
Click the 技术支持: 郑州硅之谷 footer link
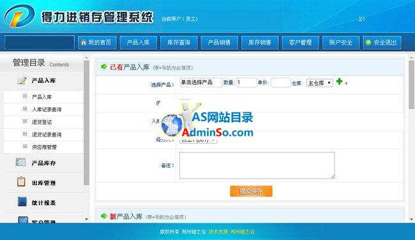click(232, 232)
